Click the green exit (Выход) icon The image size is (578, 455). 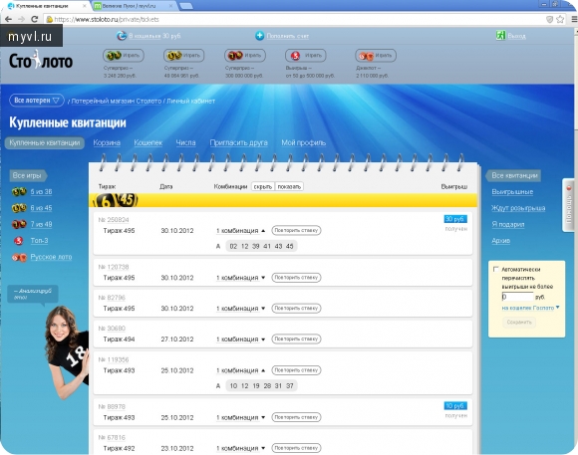(x=500, y=36)
